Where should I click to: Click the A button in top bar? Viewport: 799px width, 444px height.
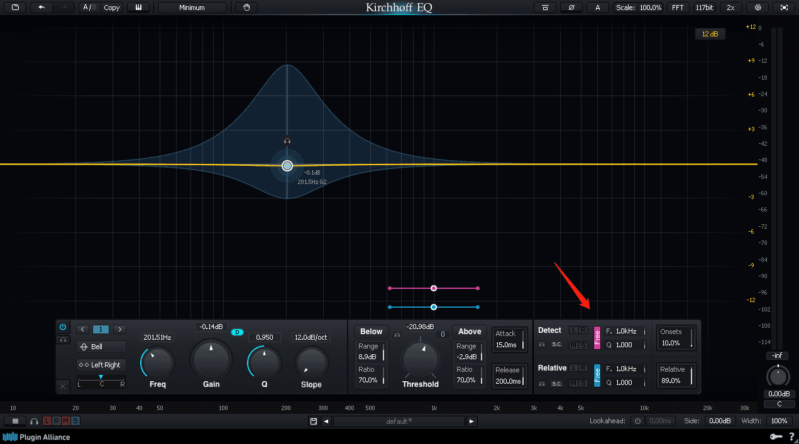point(597,8)
